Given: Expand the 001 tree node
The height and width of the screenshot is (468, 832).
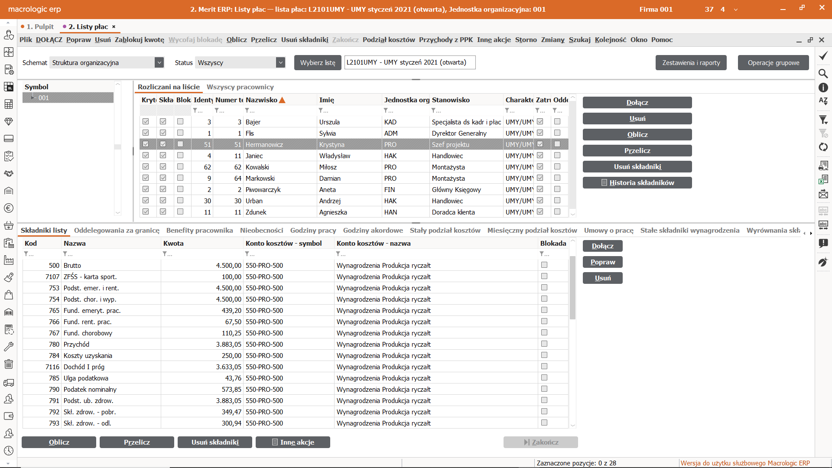Looking at the screenshot, I should (32, 98).
